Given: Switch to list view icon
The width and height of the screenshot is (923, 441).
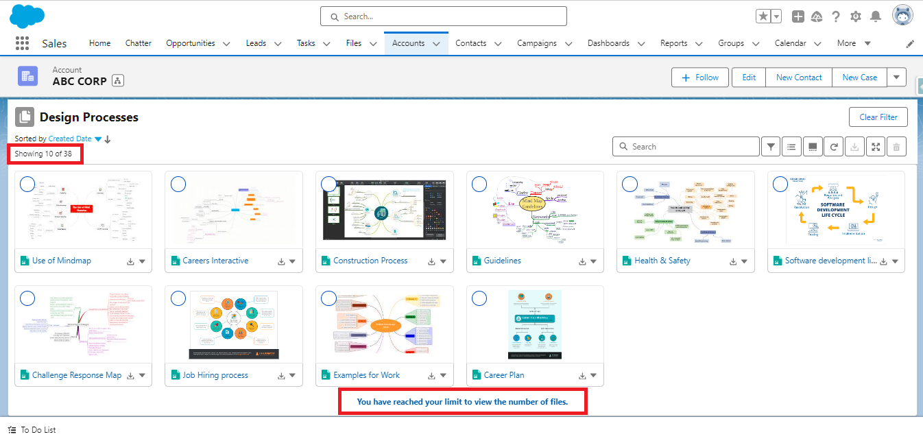Looking at the screenshot, I should coord(791,146).
